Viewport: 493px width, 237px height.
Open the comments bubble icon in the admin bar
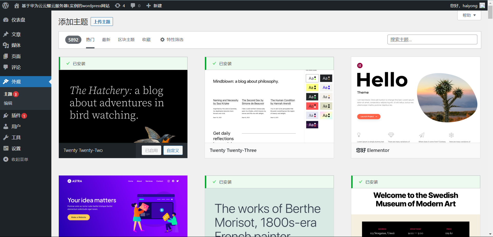133,6
